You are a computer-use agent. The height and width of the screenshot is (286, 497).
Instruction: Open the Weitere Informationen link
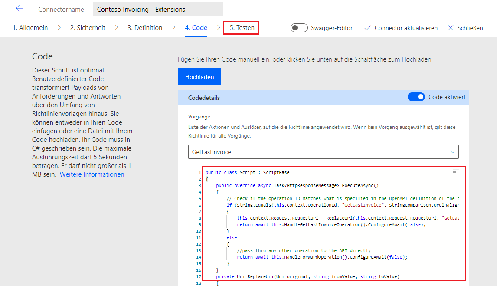[x=92, y=174]
